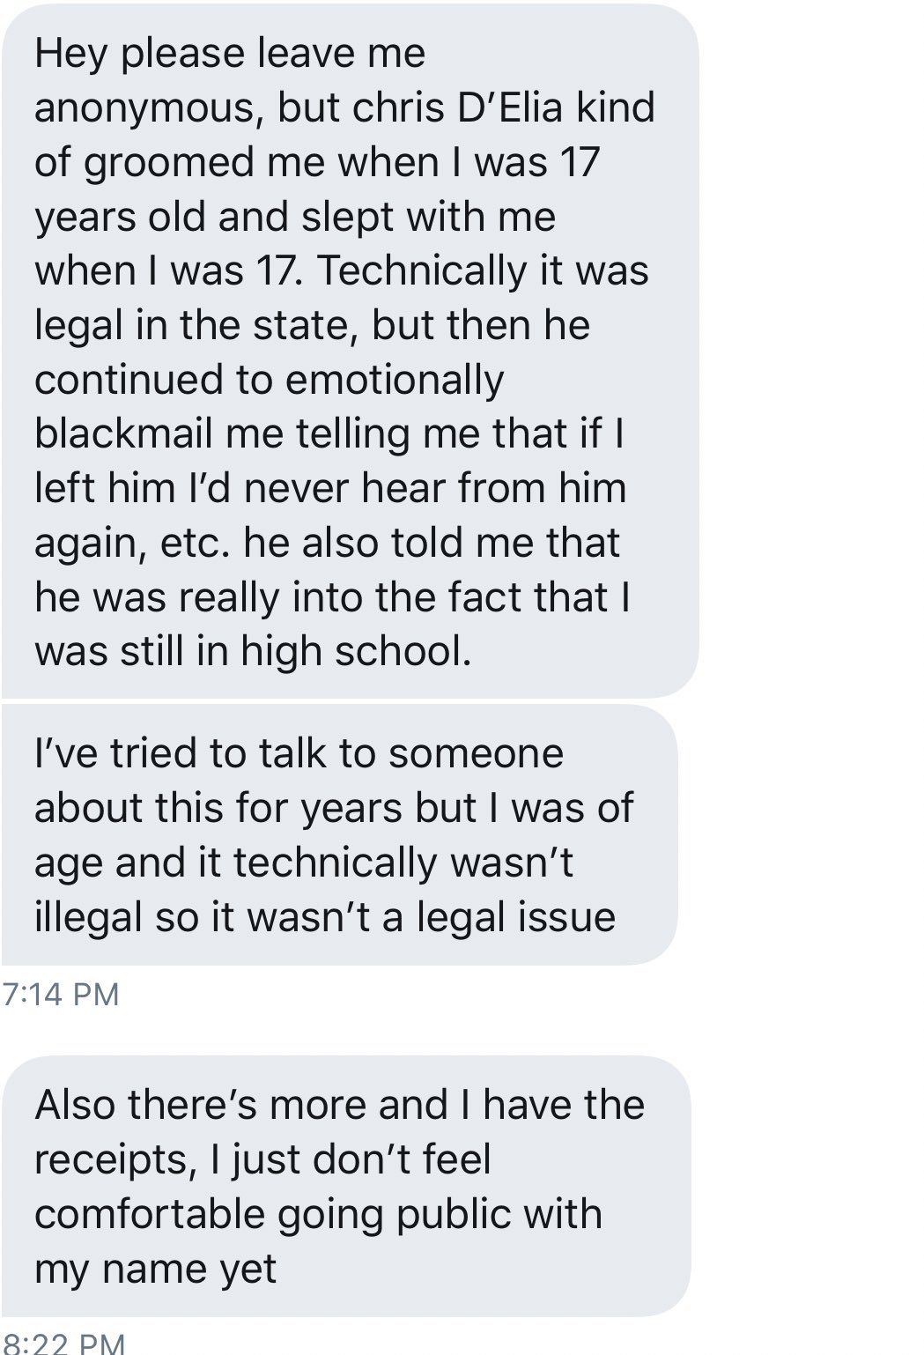924x1355 pixels.
Task: Tap the line "comfortable going public with"
Action: pyautogui.click(x=318, y=1215)
